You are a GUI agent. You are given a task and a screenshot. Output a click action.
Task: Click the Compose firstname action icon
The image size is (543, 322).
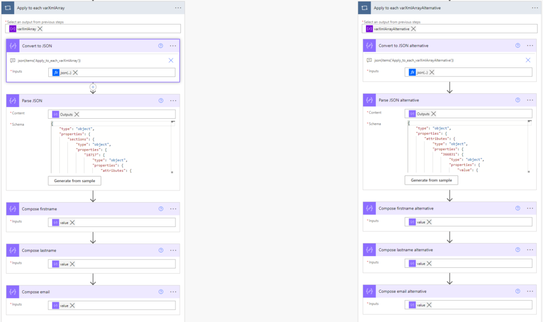pyautogui.click(x=12, y=208)
